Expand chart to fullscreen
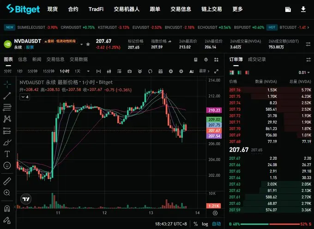The height and width of the screenshot is (229, 314). click(x=216, y=71)
